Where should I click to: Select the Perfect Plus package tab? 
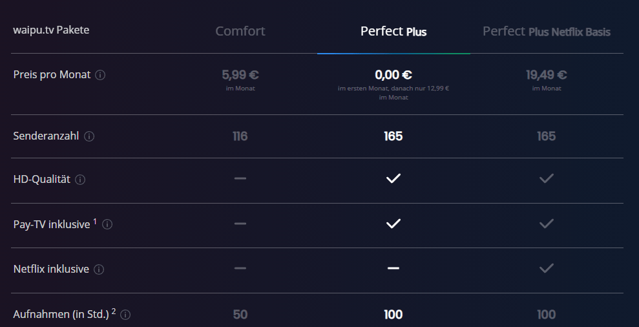[x=393, y=31]
